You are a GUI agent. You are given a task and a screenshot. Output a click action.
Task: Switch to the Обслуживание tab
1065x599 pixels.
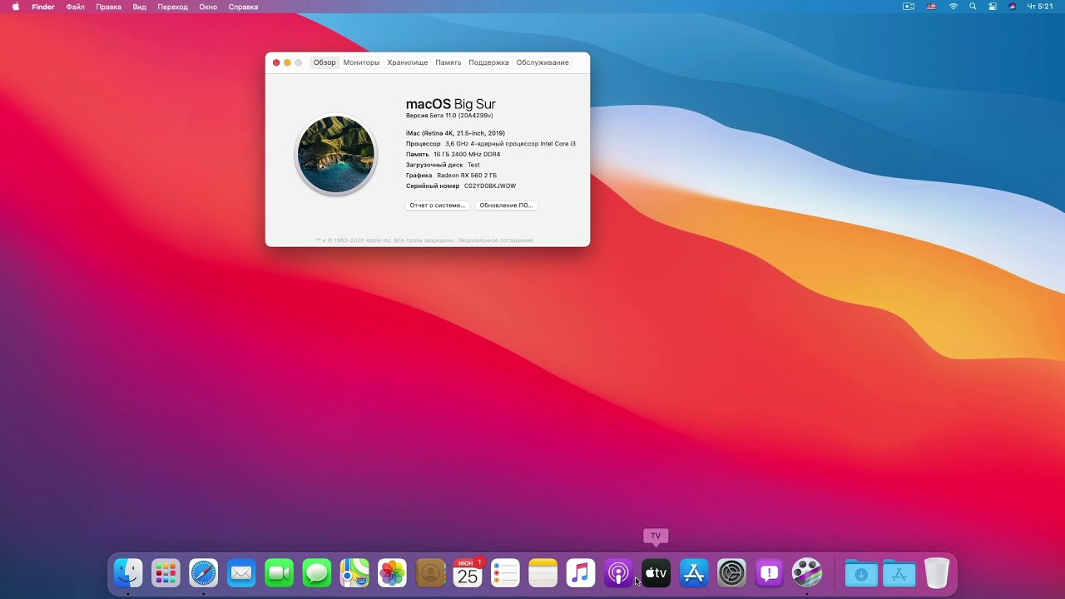[542, 62]
